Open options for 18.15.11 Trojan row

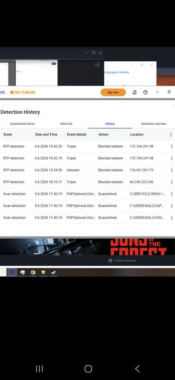tap(172, 182)
